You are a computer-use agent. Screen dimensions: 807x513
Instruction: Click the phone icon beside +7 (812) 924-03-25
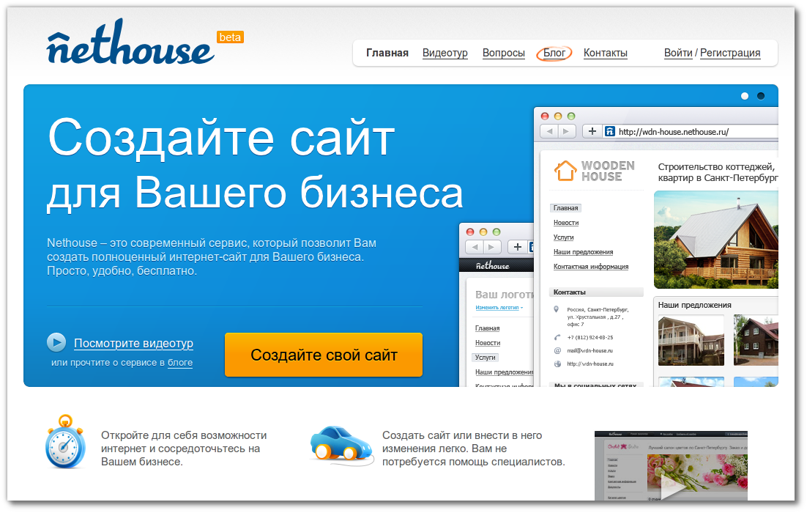click(x=557, y=337)
